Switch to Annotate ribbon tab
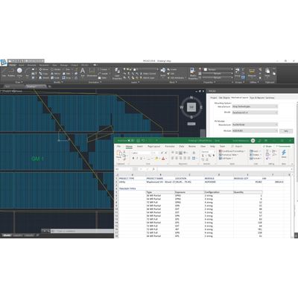The image size is (298, 298). pyautogui.click(x=31, y=65)
